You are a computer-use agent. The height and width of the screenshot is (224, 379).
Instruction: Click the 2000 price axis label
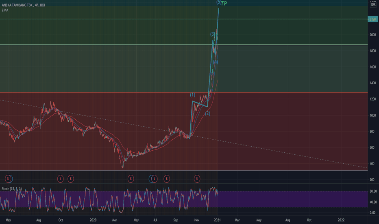pyautogui.click(x=373, y=35)
